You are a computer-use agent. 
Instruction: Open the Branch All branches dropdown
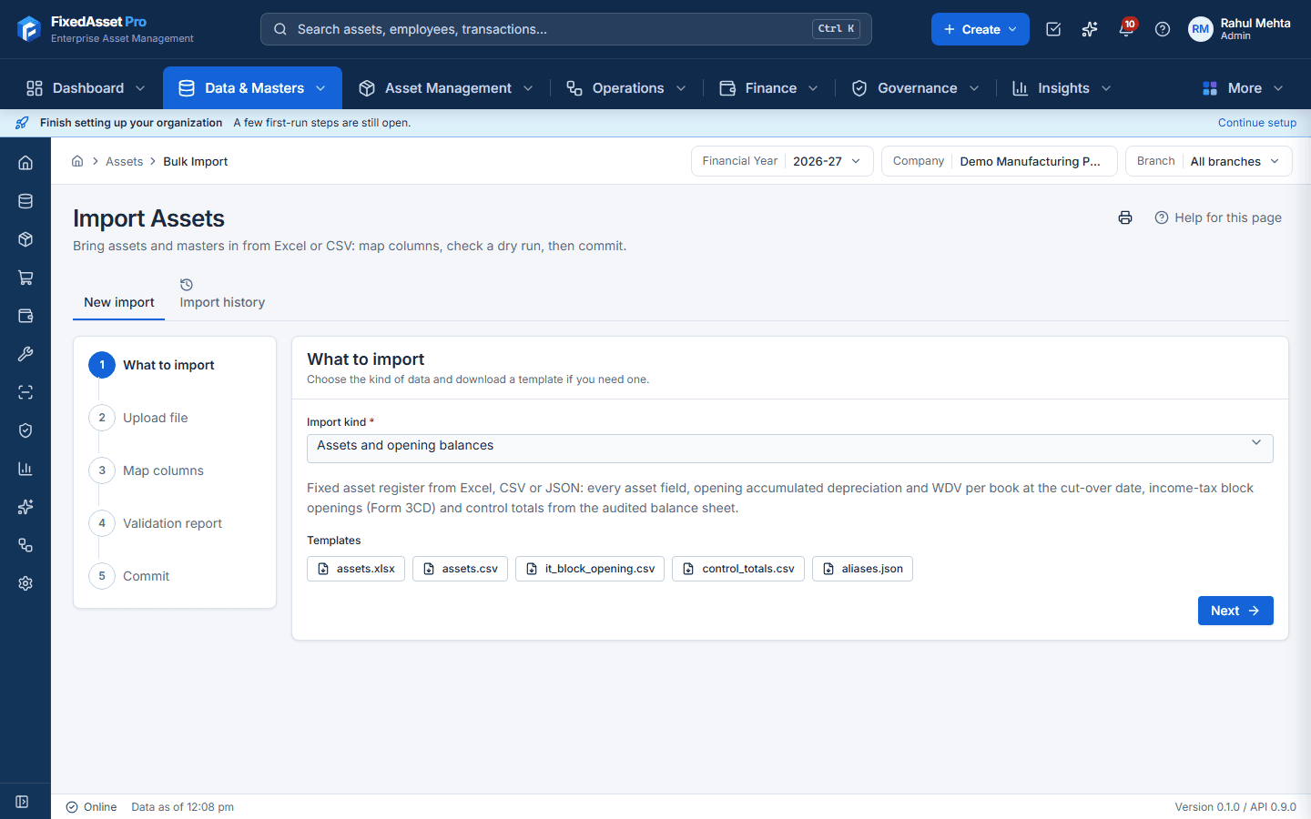(x=1209, y=161)
